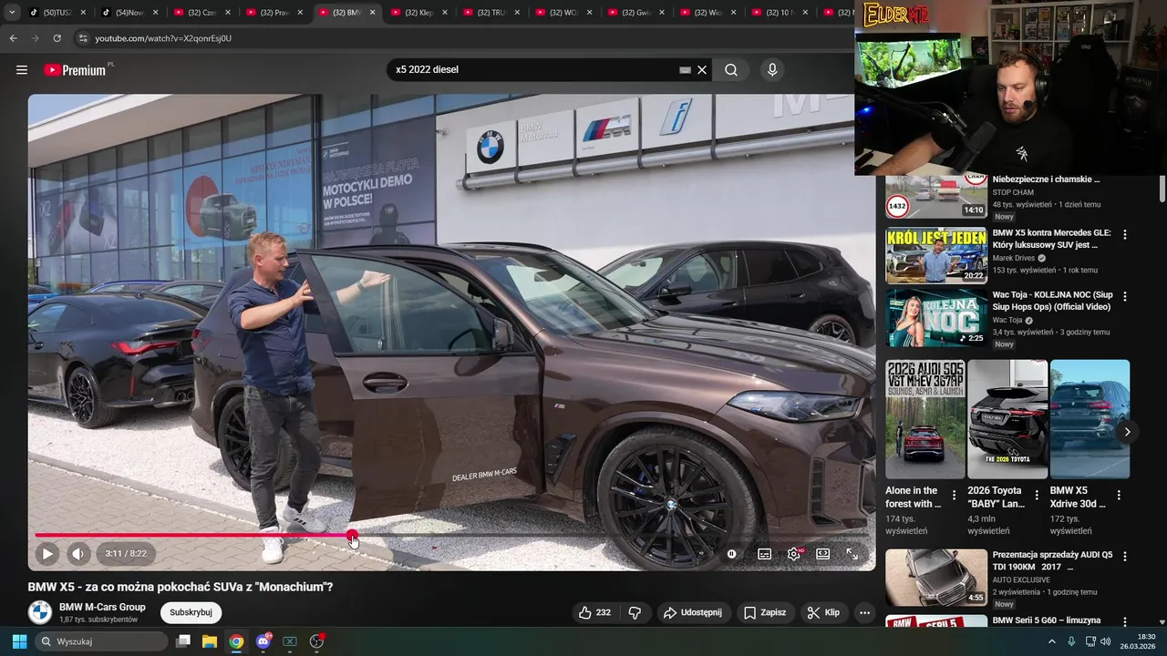Screen dimensions: 1167x656
Task: Subscribe with the Subskrybuj button
Action: point(191,612)
